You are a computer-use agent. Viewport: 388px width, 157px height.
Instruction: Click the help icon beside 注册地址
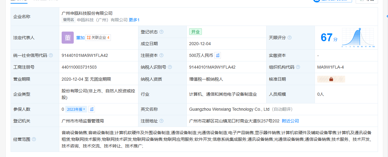[161, 121]
